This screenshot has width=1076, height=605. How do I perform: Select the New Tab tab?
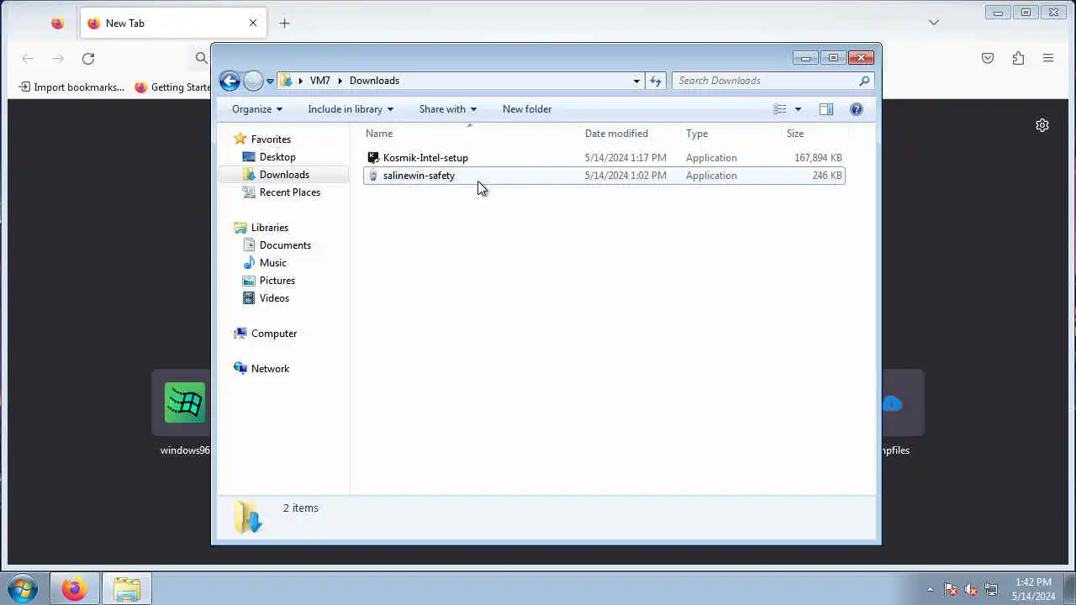point(173,24)
